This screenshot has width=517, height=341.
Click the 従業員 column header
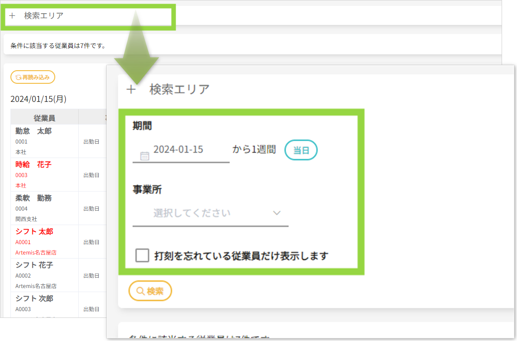[44, 118]
